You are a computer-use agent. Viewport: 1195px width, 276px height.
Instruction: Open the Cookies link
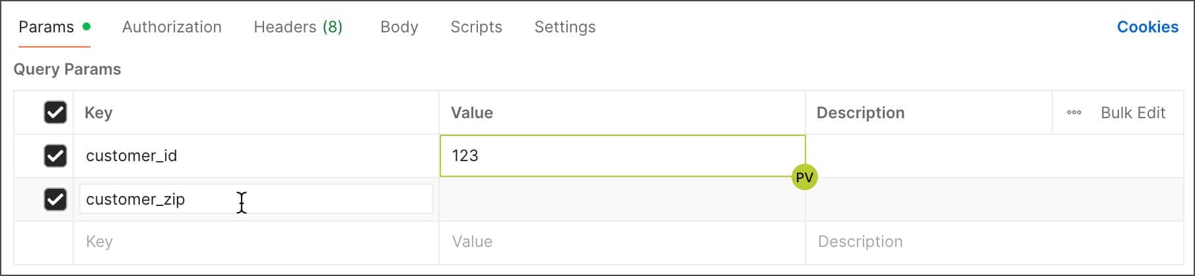[x=1147, y=27]
